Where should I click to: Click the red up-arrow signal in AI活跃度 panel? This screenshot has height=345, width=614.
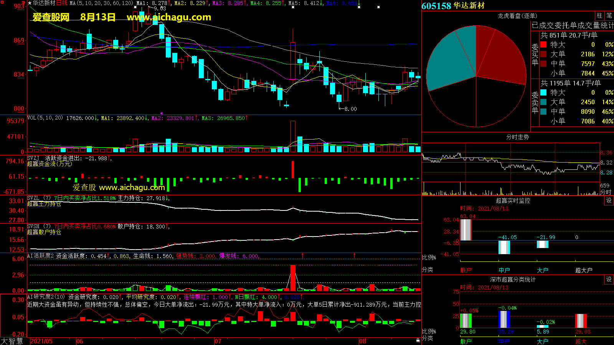click(x=303, y=255)
